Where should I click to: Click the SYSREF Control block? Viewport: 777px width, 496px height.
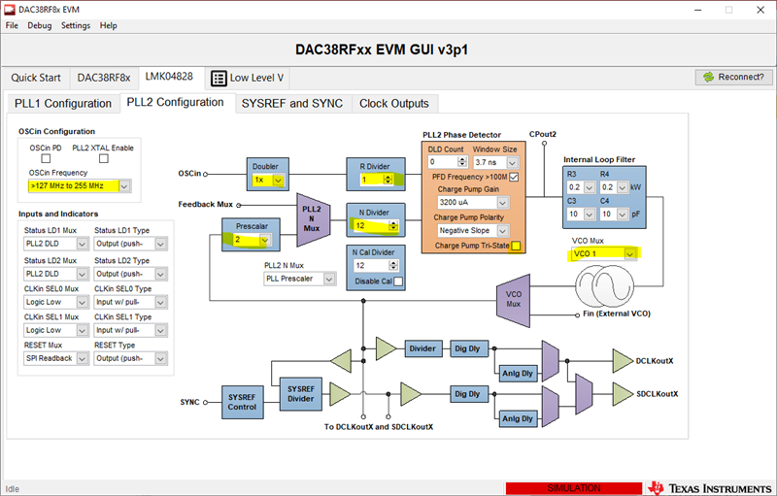[x=242, y=403]
